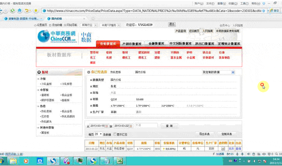Click the 查询 search button
Viewport: 282px width, 166px height.
[x=169, y=126]
